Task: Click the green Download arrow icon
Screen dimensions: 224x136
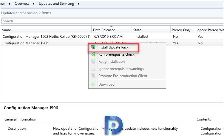Action: coord(93,84)
